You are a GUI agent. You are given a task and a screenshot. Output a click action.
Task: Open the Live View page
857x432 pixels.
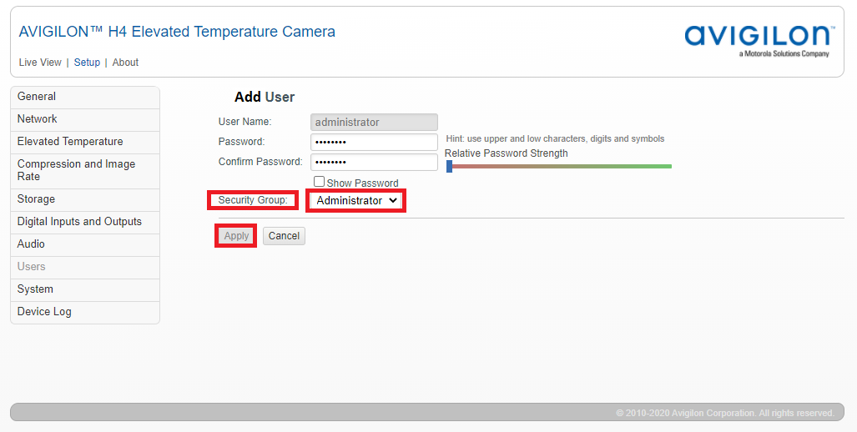(40, 63)
